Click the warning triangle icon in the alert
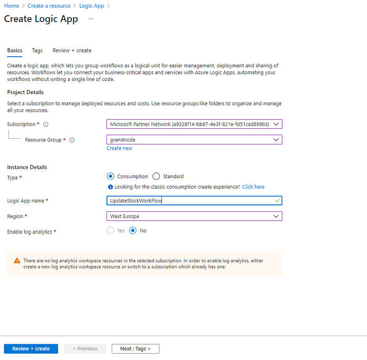The height and width of the screenshot is (360, 367). click(x=17, y=261)
